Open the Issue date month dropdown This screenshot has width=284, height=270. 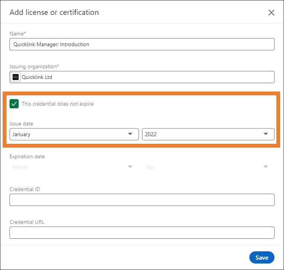[74, 134]
